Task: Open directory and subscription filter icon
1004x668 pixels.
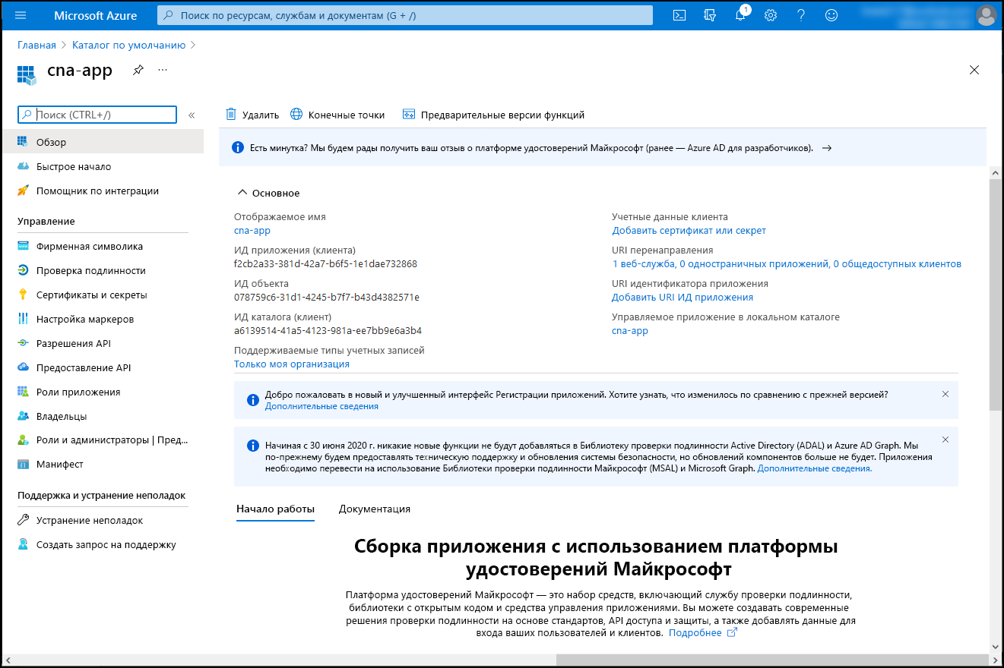Action: [x=710, y=15]
